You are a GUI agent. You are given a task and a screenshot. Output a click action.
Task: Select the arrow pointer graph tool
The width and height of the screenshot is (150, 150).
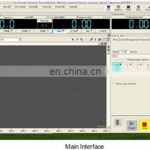[x=73, y=40]
